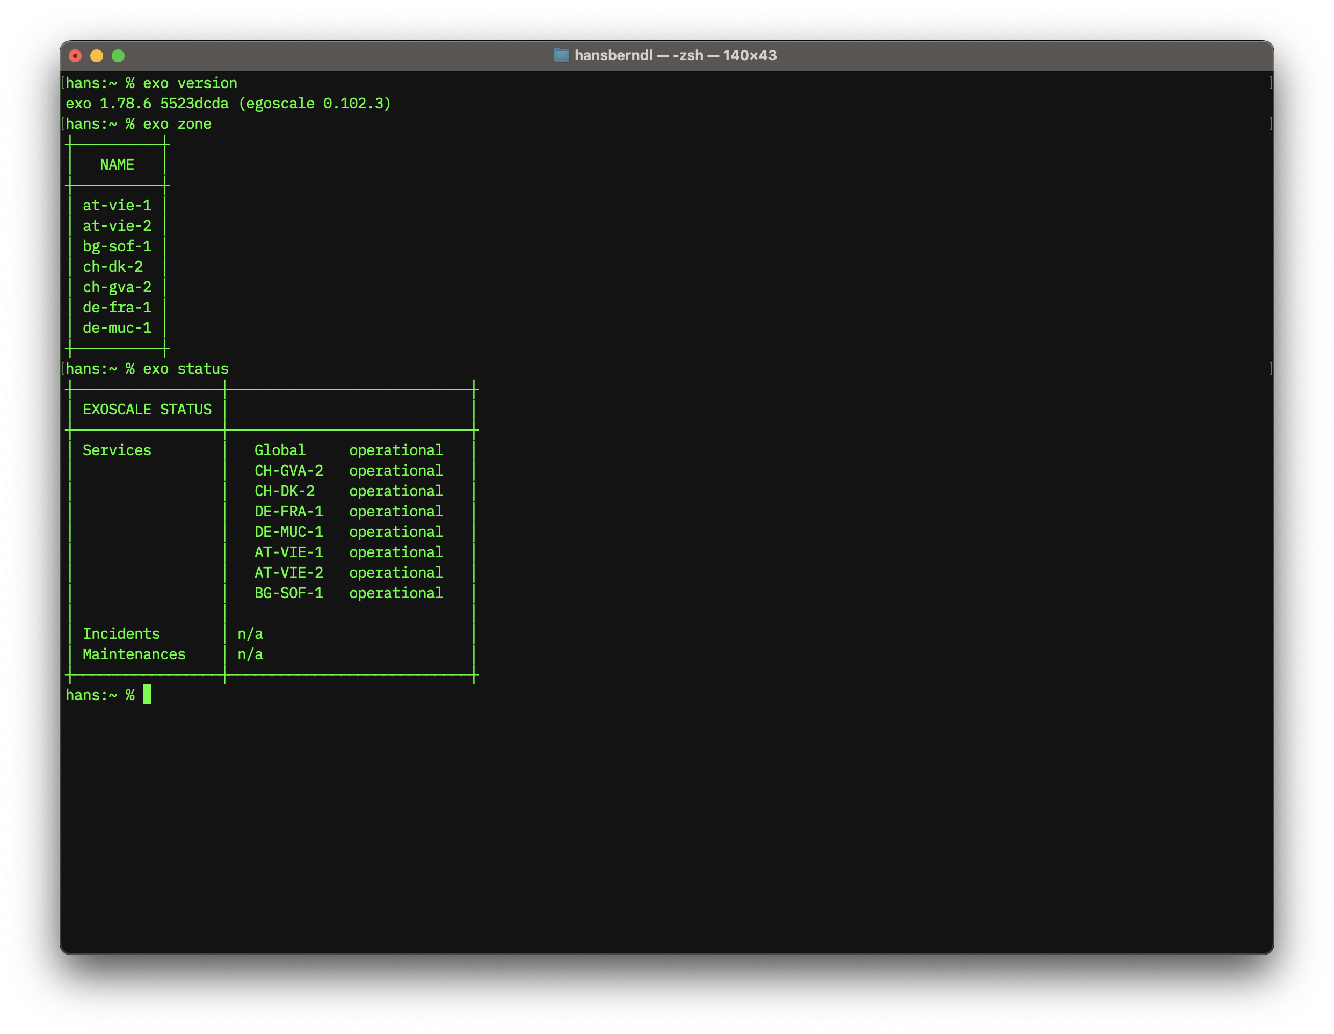Click '(egoscale 0.102.3)' in version output
The width and height of the screenshot is (1334, 1034).
click(x=315, y=103)
